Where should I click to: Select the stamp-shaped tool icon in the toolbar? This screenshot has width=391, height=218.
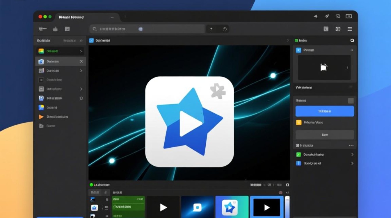point(55,29)
